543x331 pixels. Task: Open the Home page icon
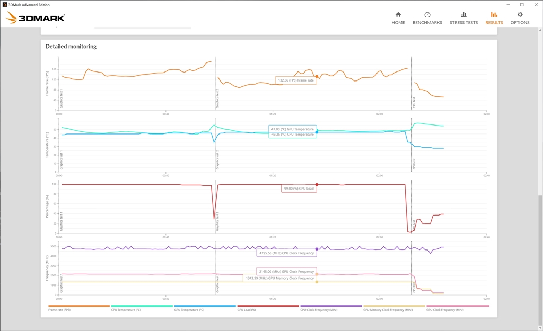pyautogui.click(x=398, y=14)
